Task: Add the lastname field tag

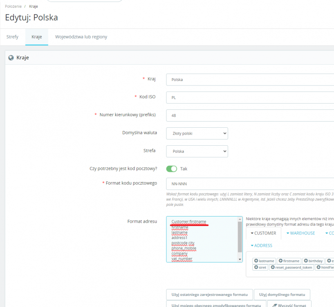Action: (x=264, y=261)
